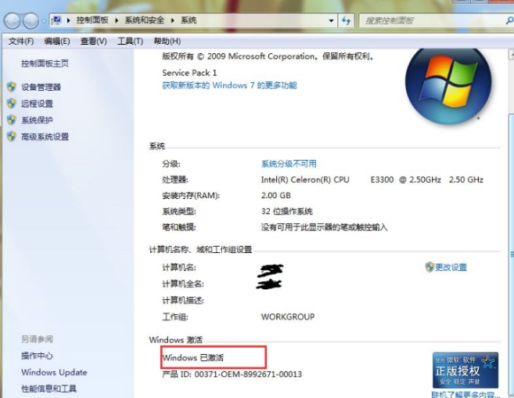Click the 产品 ID 00371-OEM-8992671-00013 text

(232, 374)
